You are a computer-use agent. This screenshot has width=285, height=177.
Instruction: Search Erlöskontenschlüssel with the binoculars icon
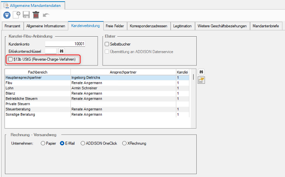[61, 51]
